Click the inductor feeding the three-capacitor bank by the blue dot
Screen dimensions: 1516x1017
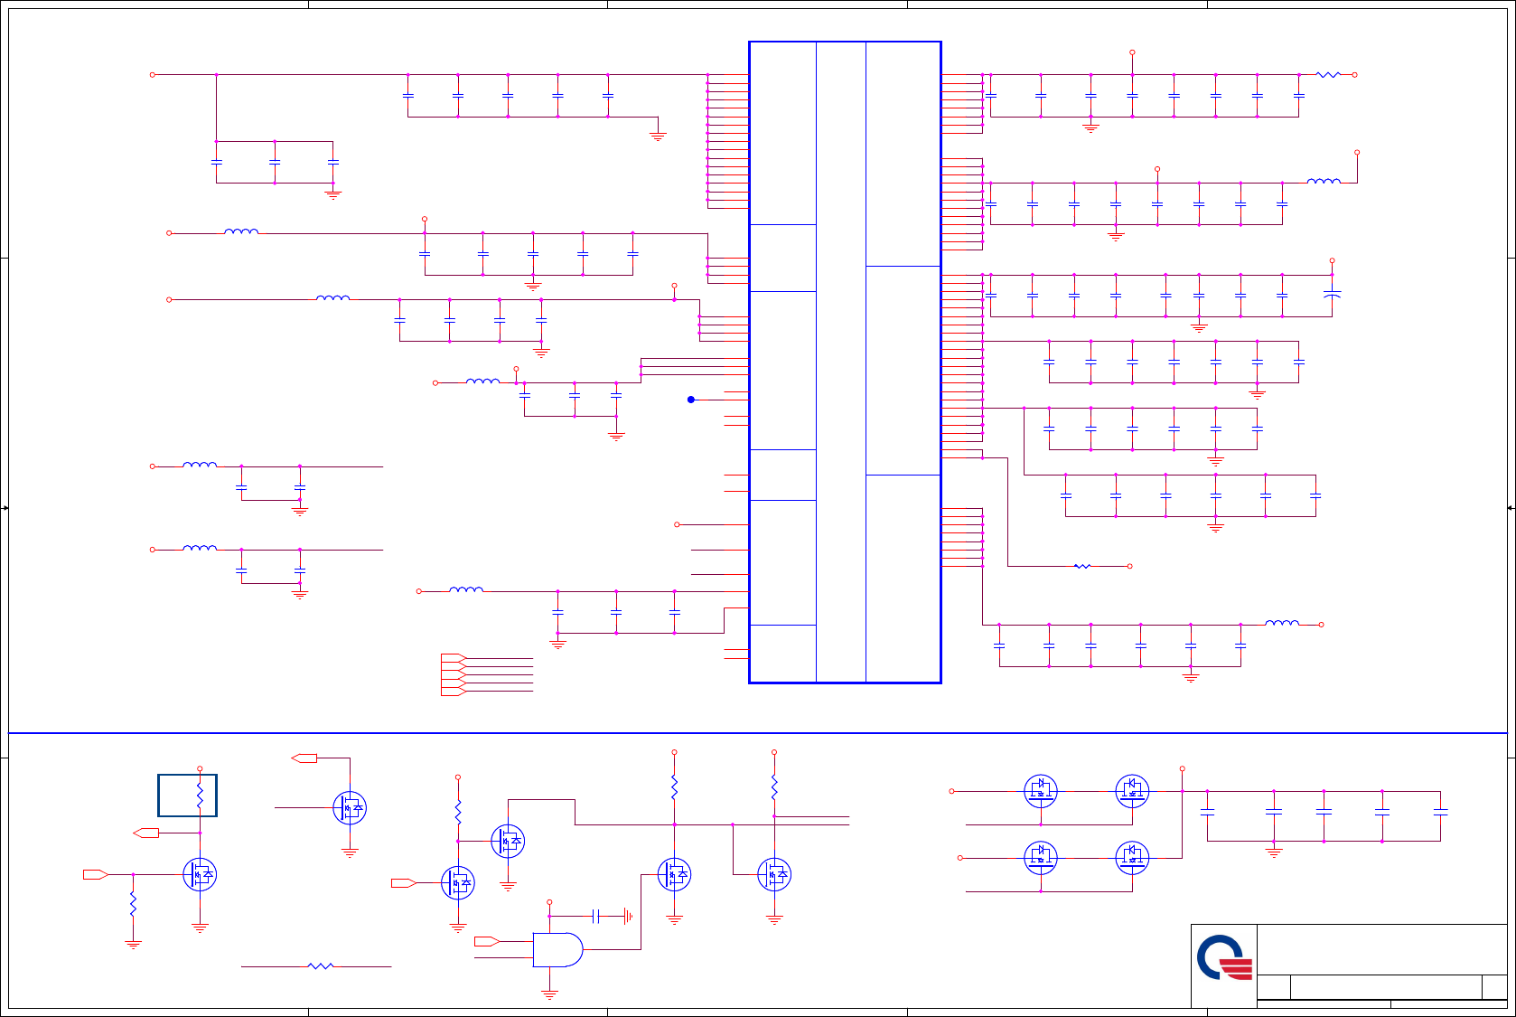[x=482, y=381]
